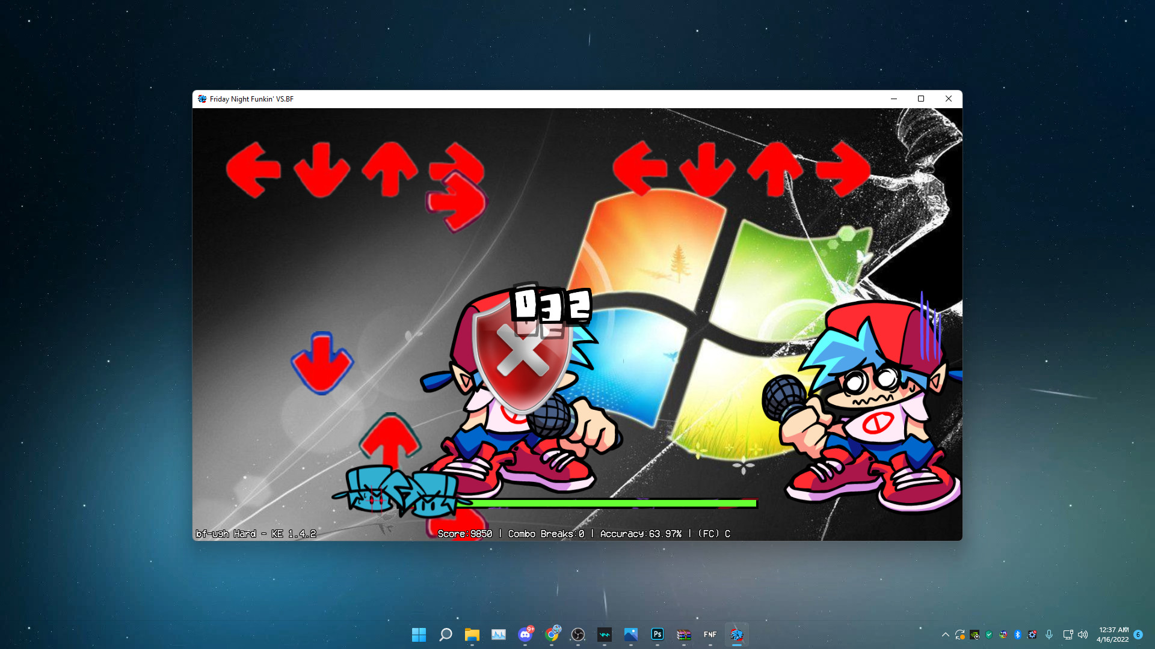Screen dimensions: 1155x649
Task: Hit the player's right strum arrow
Action: click(843, 169)
